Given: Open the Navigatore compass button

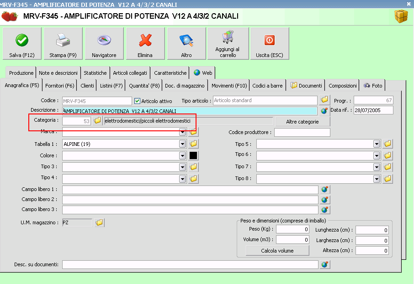Looking at the screenshot, I should (104, 43).
